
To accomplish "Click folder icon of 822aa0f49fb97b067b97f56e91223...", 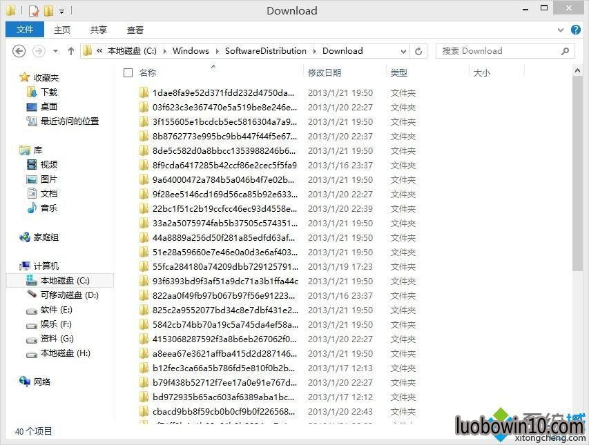I will click(144, 296).
